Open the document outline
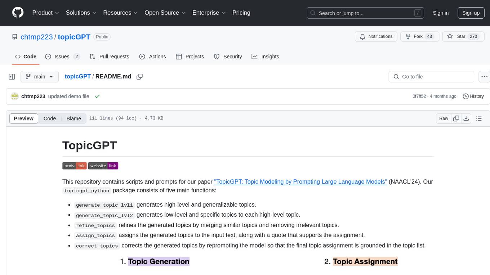Image resolution: width=490 pixels, height=275 pixels. tap(479, 118)
